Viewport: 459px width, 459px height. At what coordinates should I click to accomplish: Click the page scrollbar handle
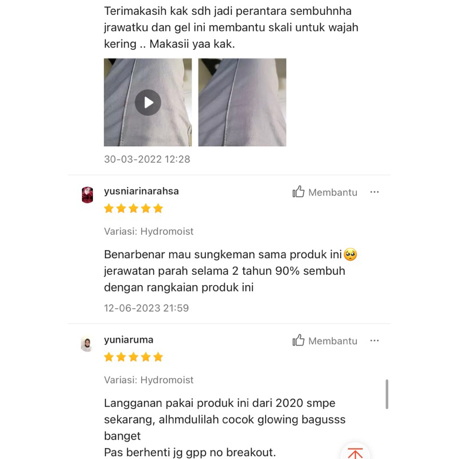pyautogui.click(x=387, y=394)
